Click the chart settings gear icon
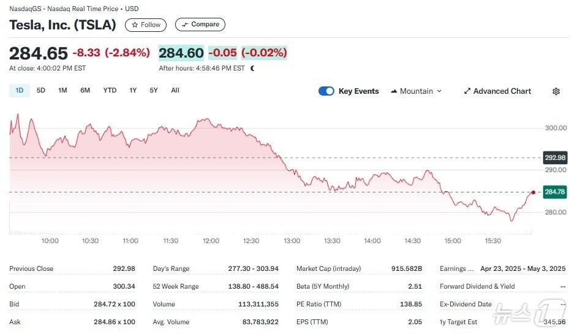This screenshot has height=334, width=572. click(556, 91)
